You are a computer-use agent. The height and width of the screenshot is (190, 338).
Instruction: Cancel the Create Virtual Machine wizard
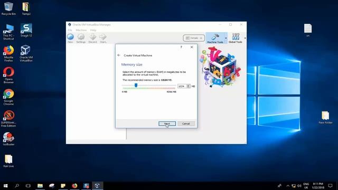coord(186,123)
